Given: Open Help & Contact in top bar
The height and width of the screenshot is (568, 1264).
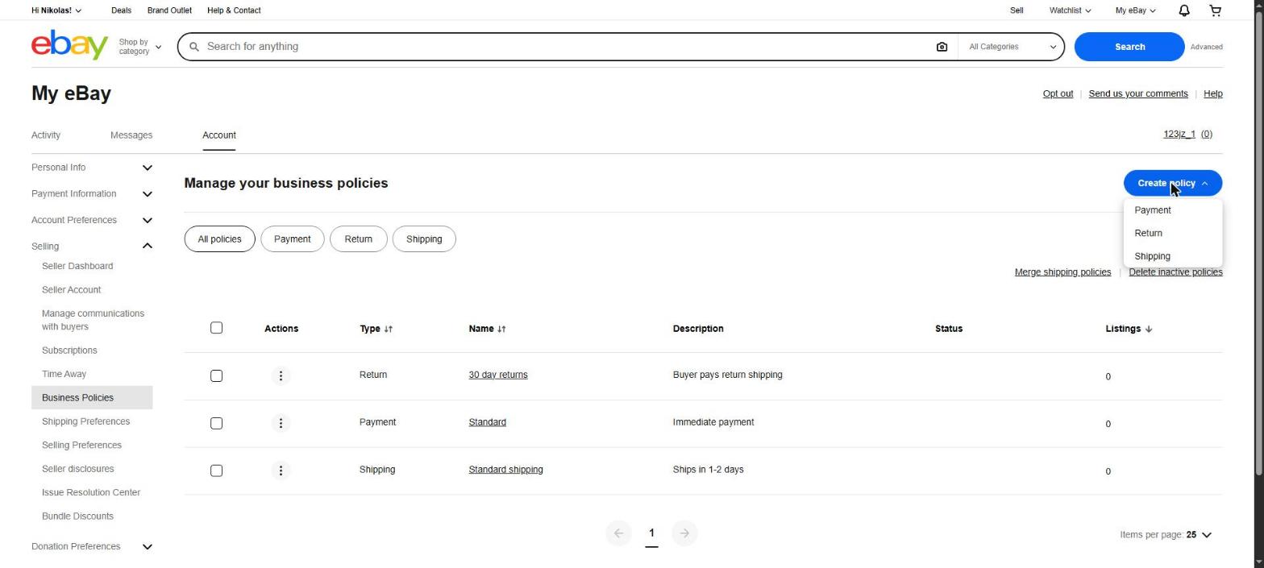Looking at the screenshot, I should [234, 10].
